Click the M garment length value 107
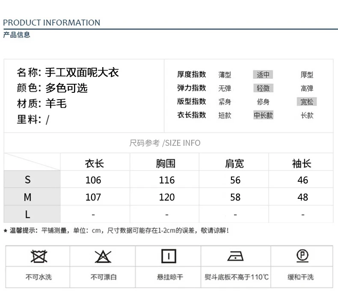338x307 pixels. [93, 197]
